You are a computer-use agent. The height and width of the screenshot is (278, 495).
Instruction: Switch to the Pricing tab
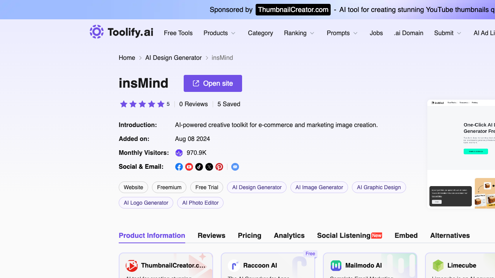[249, 236]
